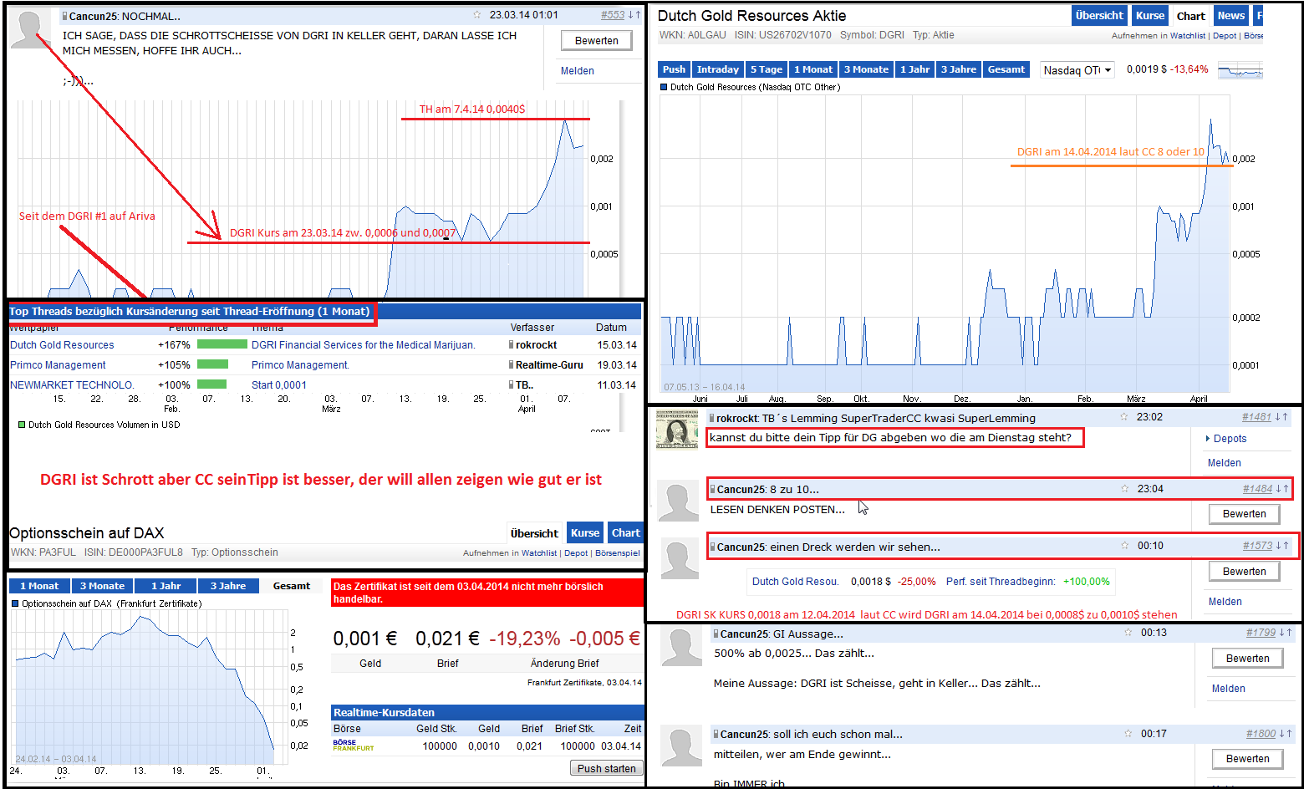Open the DGRI Financial Services thread link
The height and width of the screenshot is (789, 1304).
point(364,345)
